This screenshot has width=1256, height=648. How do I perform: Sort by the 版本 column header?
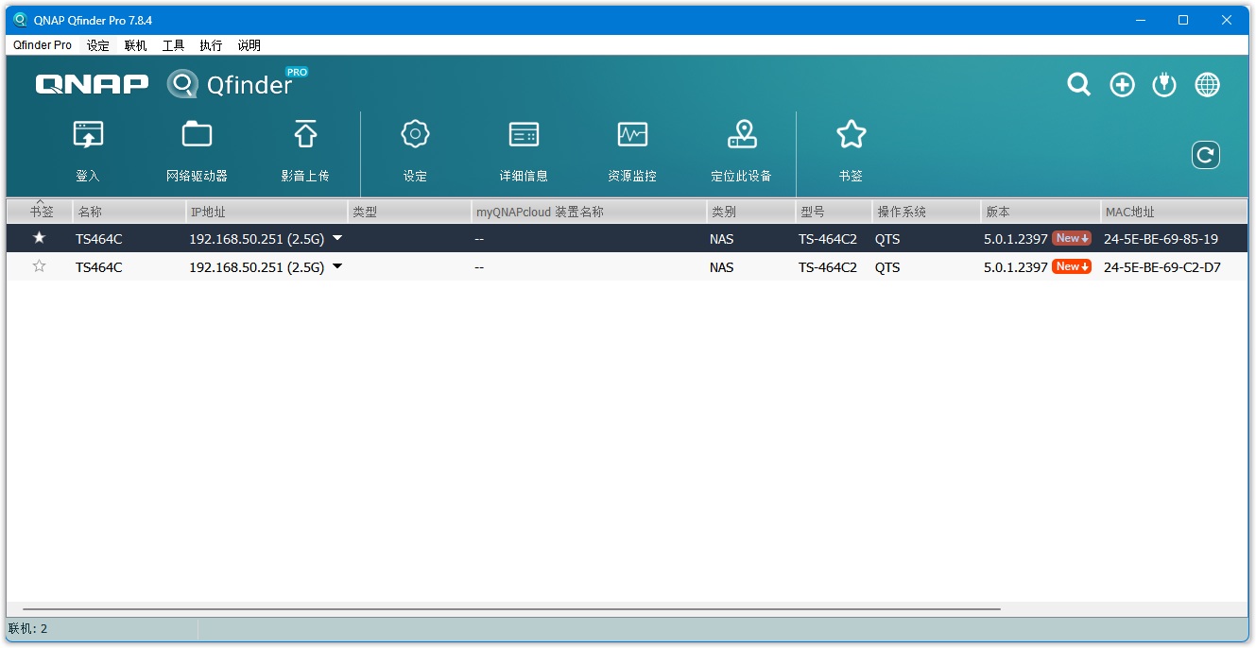pyautogui.click(x=1041, y=212)
